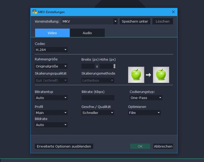
Task: Switch to the Audio tab
Action: click(87, 33)
